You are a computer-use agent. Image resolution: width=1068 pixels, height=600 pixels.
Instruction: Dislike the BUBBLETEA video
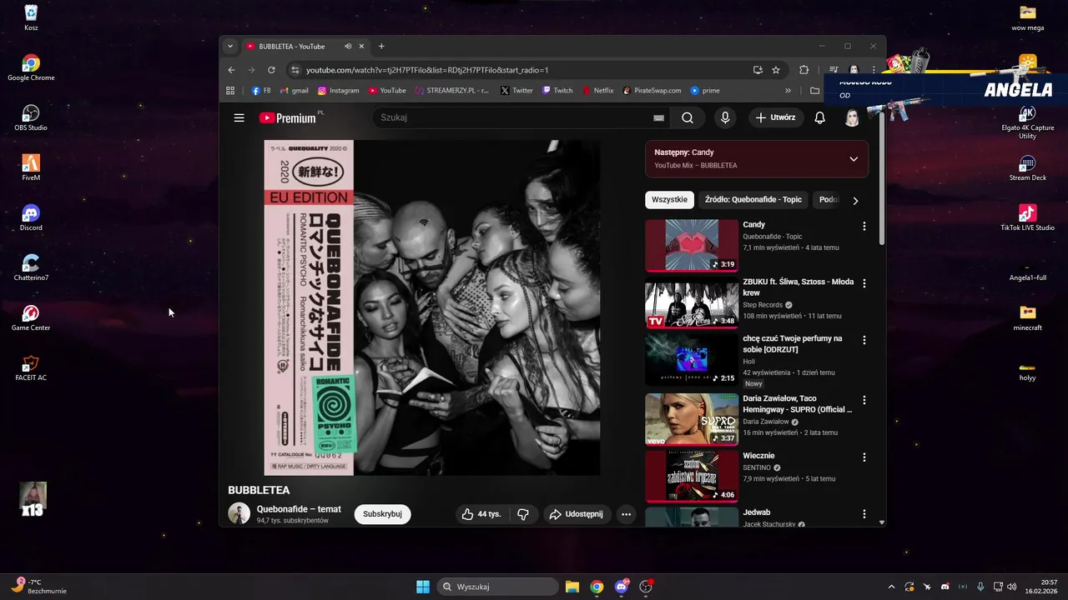point(523,514)
